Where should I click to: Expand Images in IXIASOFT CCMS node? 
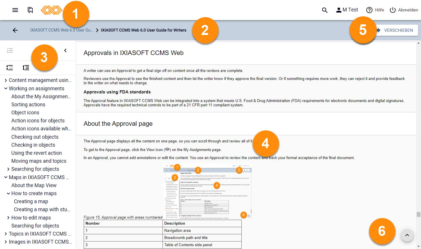(6, 242)
